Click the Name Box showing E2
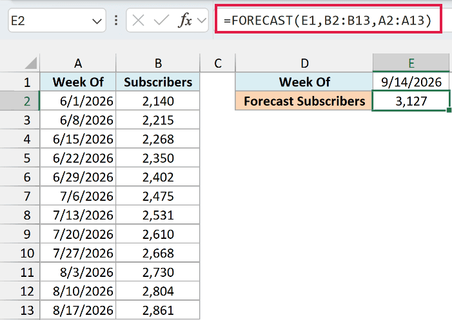452x320 pixels. point(57,21)
